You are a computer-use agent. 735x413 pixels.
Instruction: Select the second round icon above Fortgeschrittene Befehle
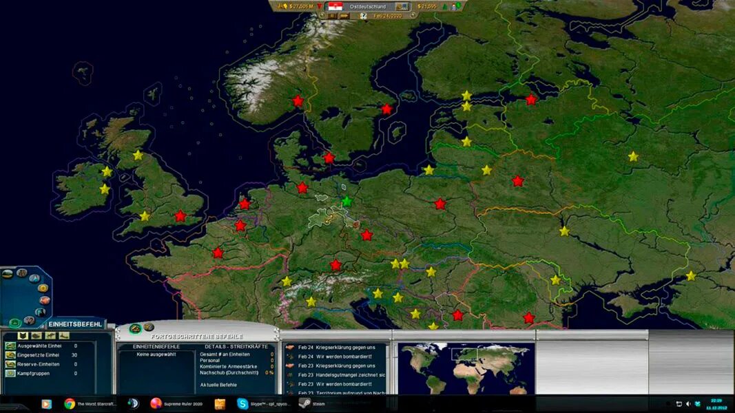[149, 328]
